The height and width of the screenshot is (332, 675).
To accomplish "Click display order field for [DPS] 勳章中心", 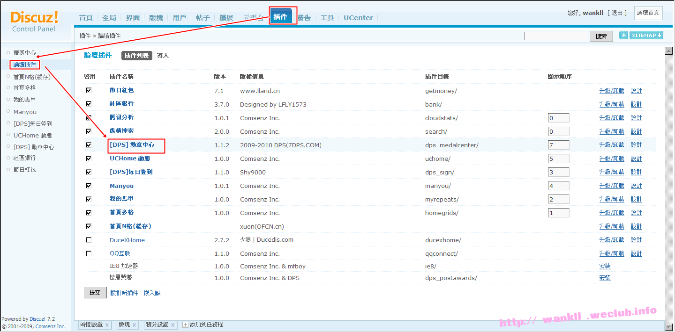I will point(558,145).
